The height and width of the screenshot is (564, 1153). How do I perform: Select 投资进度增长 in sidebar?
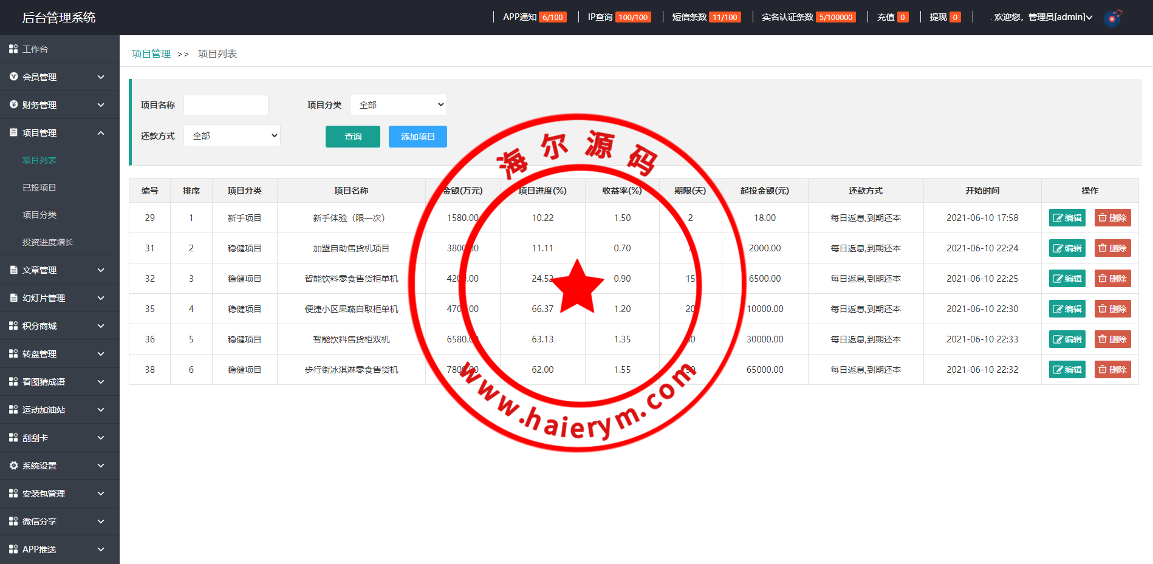click(48, 242)
